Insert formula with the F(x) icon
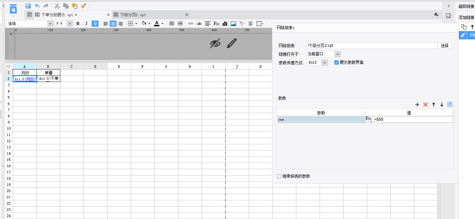This screenshot has width=475, height=219. (216, 24)
